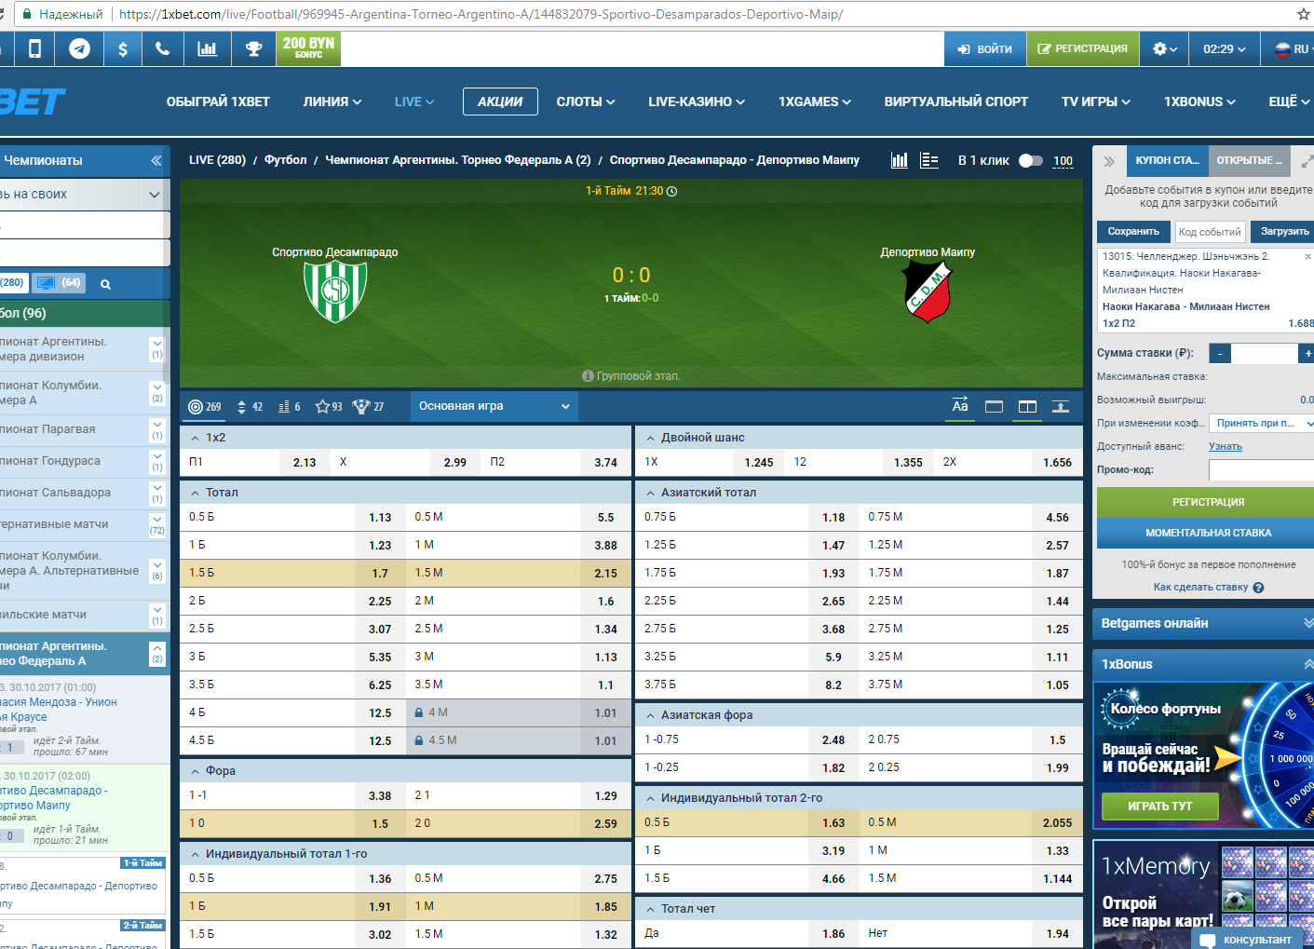Collapse the Азиатский тотал section
Viewport: 1314px width, 949px height.
point(650,493)
